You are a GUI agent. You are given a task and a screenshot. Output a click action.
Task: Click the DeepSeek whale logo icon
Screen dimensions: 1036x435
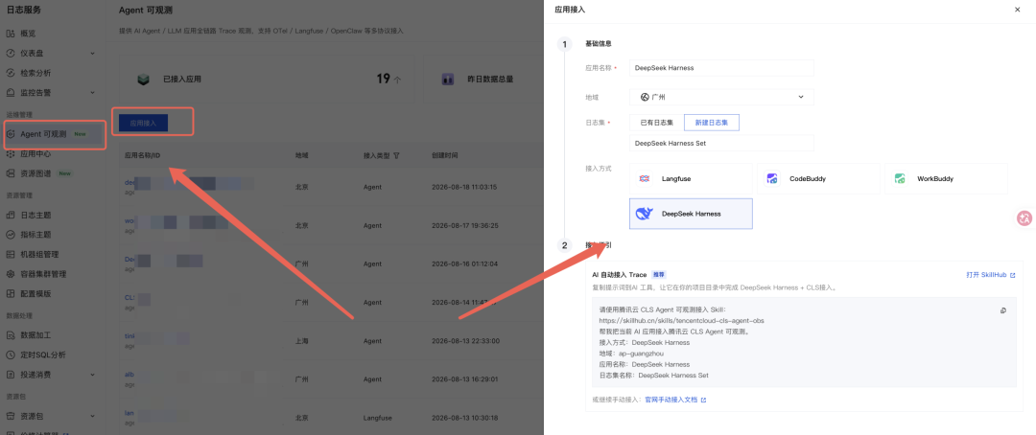tap(644, 214)
